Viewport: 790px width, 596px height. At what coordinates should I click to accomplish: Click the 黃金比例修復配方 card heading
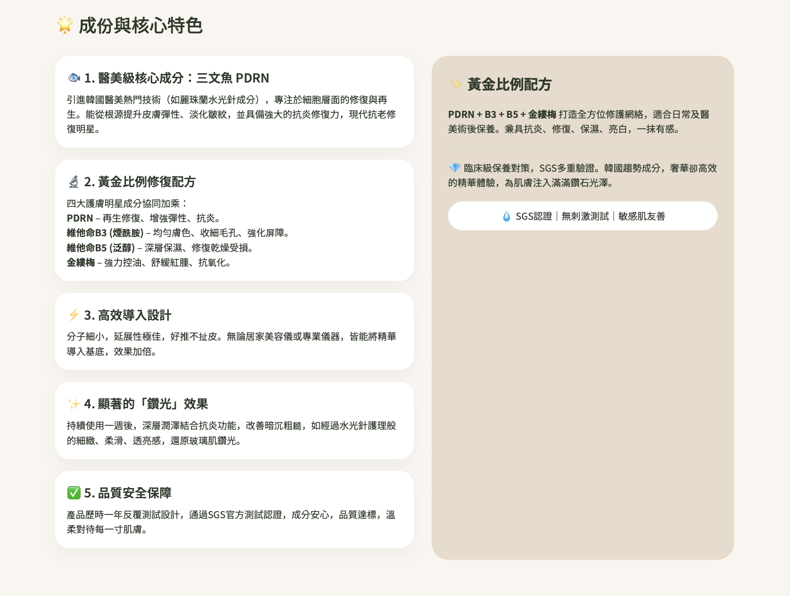coord(140,182)
